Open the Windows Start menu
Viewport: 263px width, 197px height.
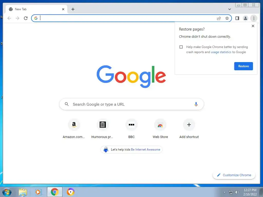(x=7, y=192)
